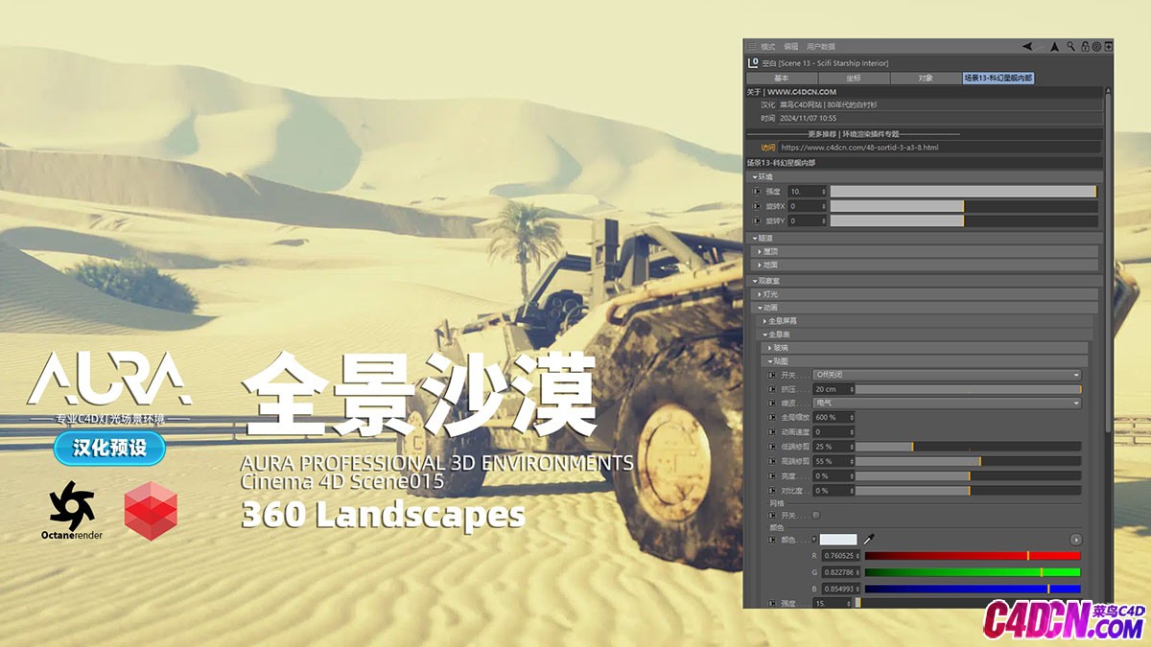Click the keyframe dot beside 旋转Y
Viewport: 1151px width, 647px height.
[x=759, y=220]
